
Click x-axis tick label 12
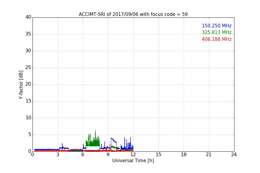coord(133,155)
